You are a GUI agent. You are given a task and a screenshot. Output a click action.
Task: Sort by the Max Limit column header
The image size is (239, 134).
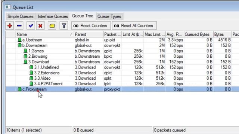155,35
